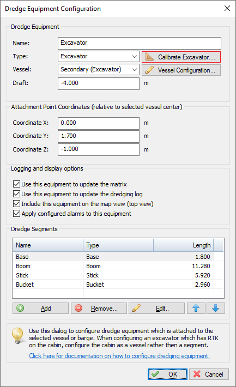Confirm with the green checkmark OK button
The image size is (236, 387).
[x=168, y=374]
